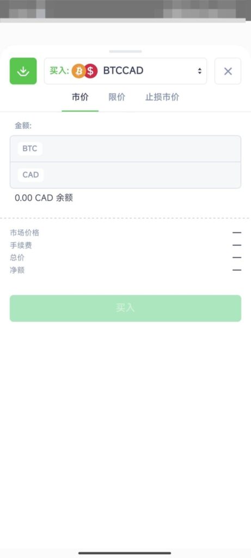The height and width of the screenshot is (558, 251).
Task: Focus the BTC amount input field
Action: click(125, 149)
